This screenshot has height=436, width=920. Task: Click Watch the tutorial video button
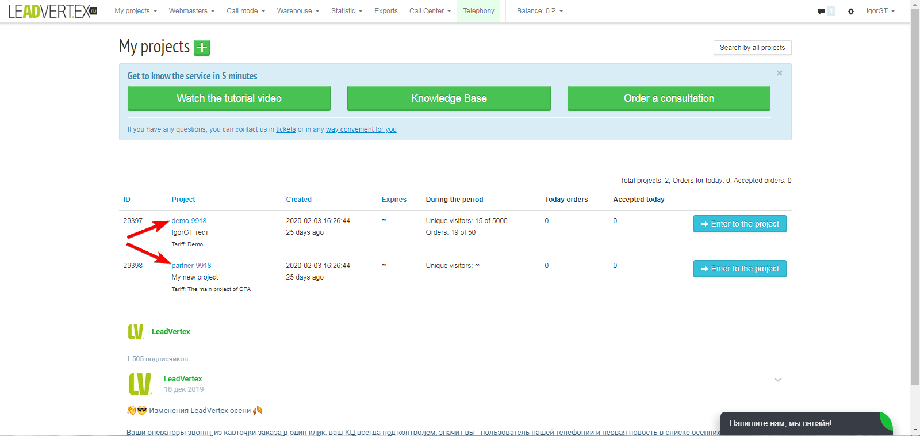229,98
